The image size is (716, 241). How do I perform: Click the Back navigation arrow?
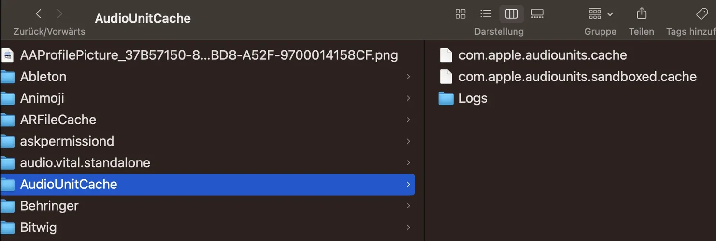39,14
